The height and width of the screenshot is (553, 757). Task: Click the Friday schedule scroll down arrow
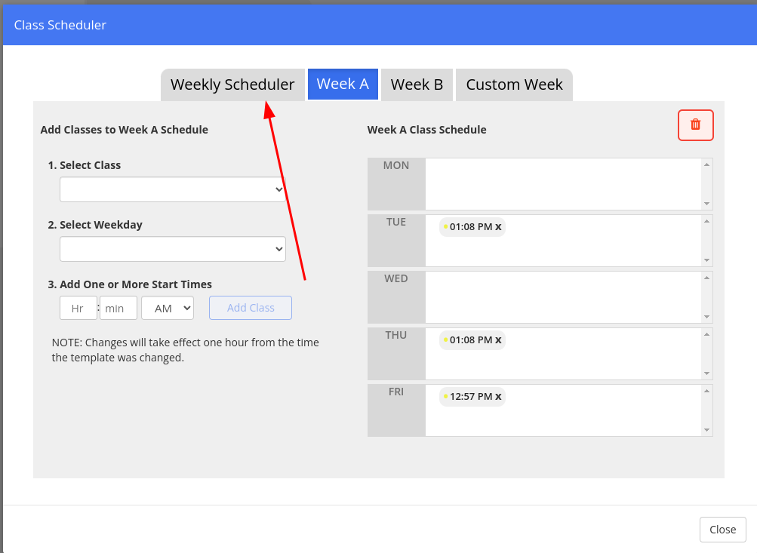pos(706,429)
